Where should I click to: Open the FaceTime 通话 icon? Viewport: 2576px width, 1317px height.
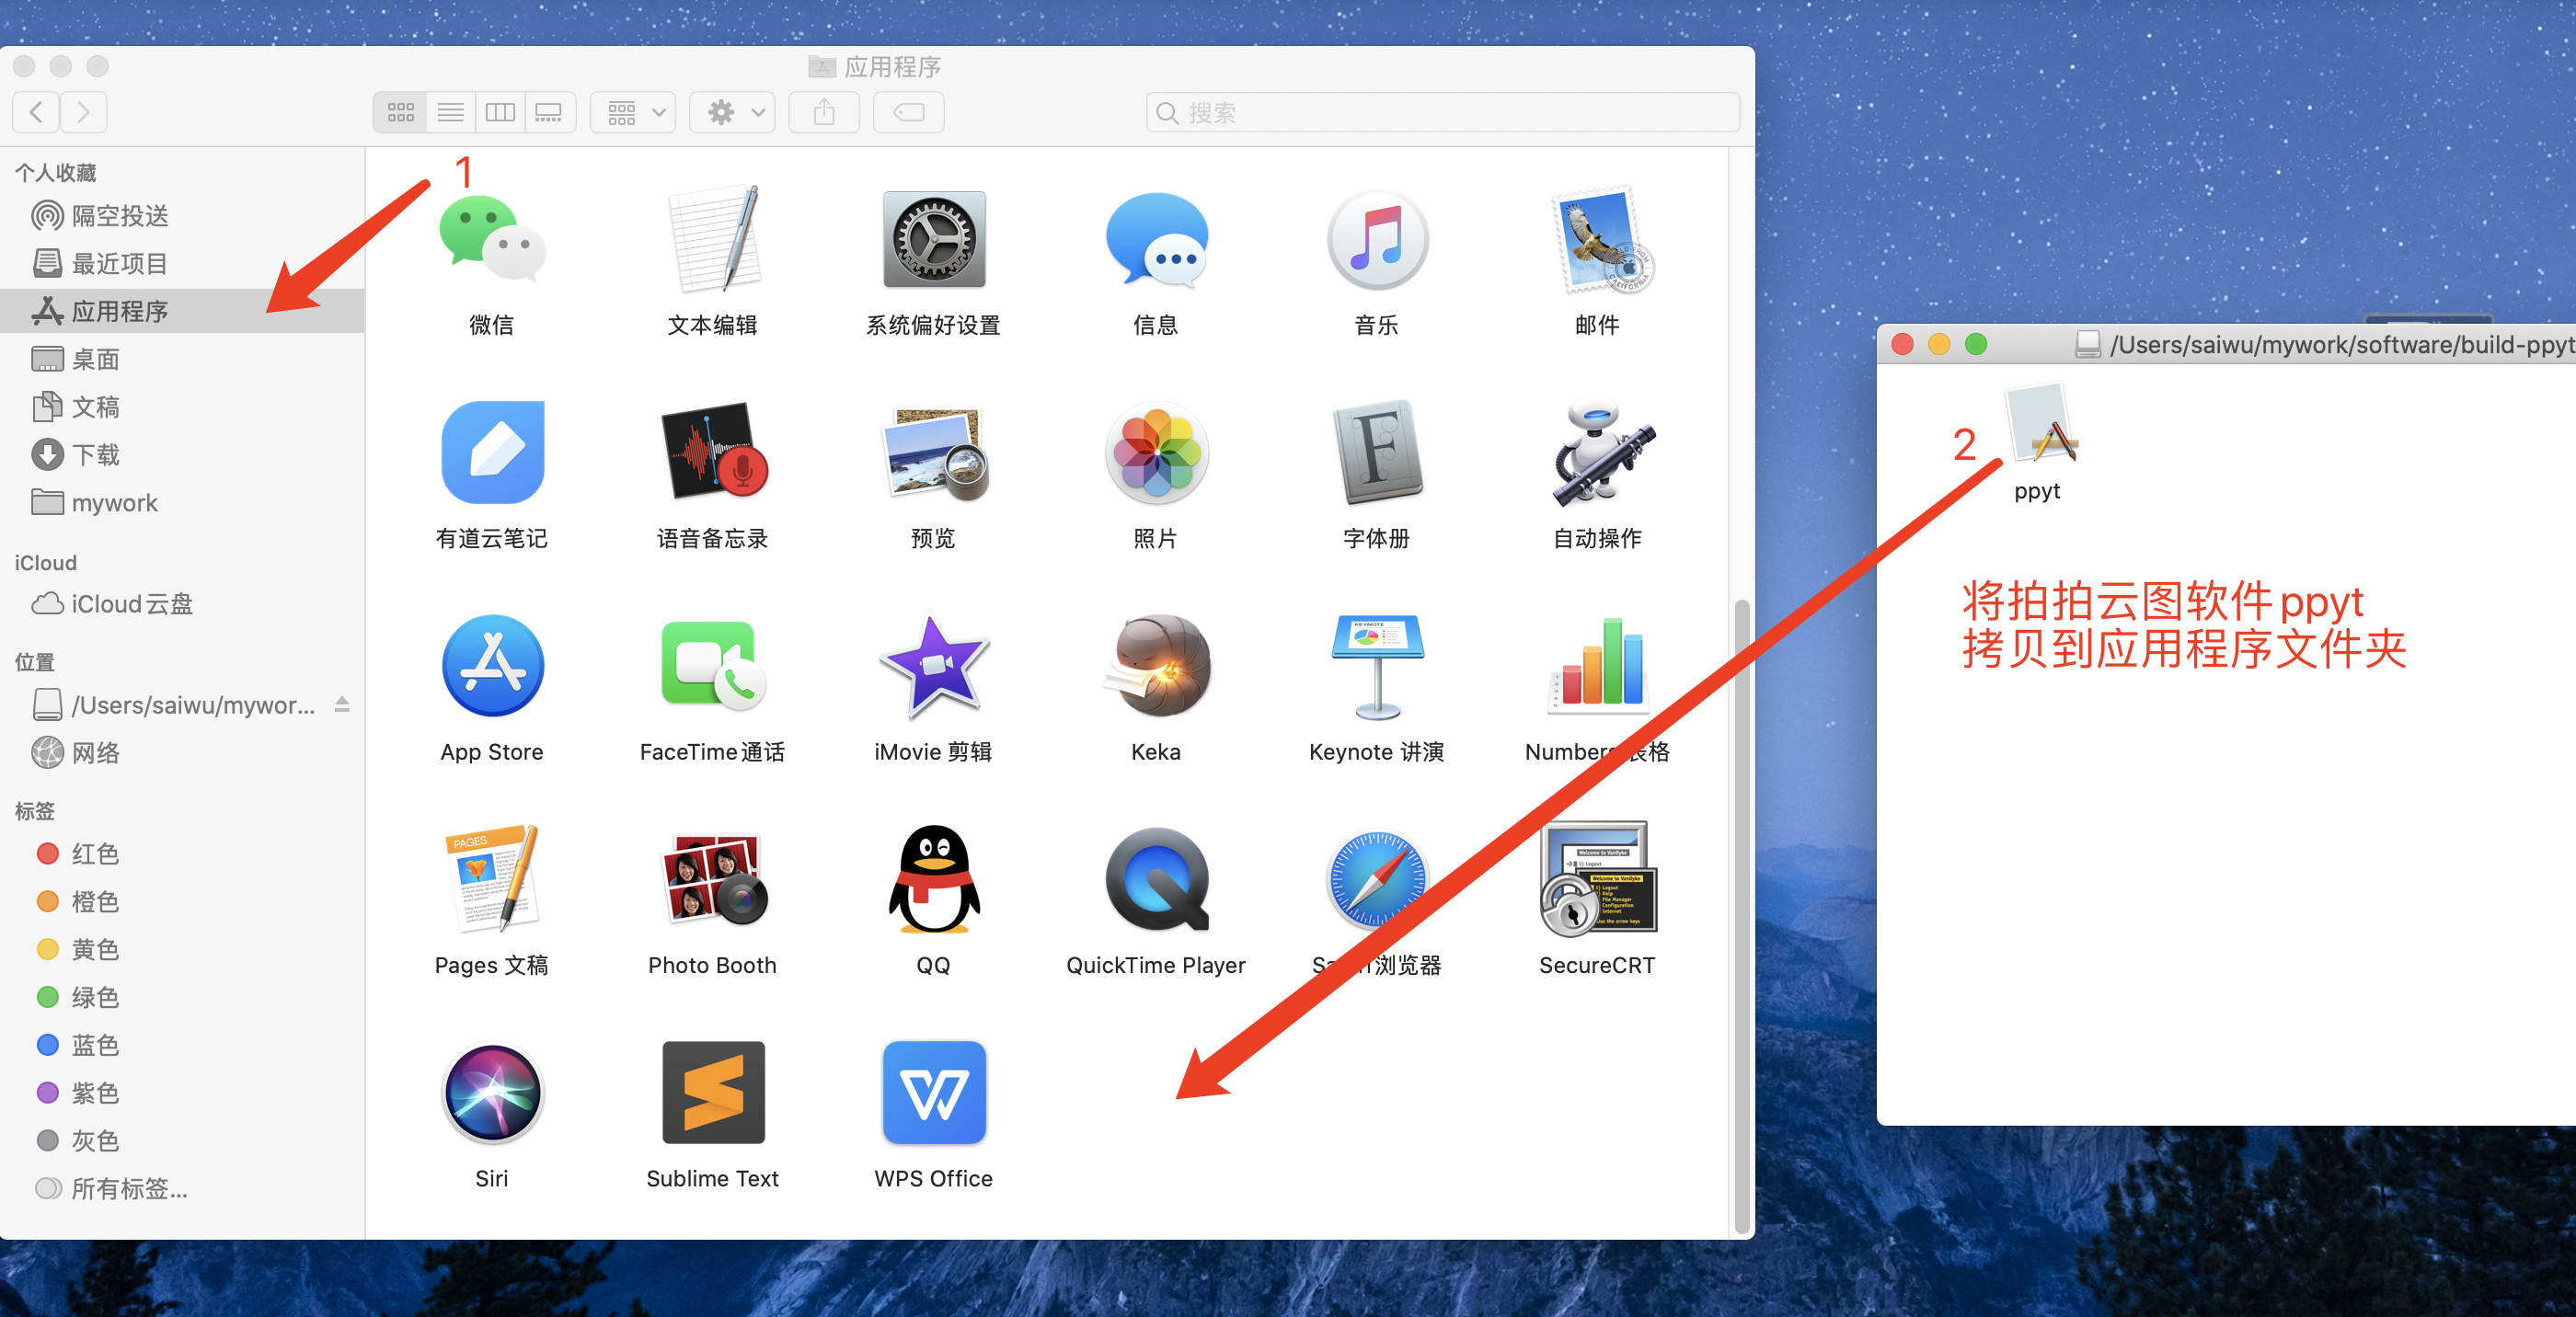[713, 665]
